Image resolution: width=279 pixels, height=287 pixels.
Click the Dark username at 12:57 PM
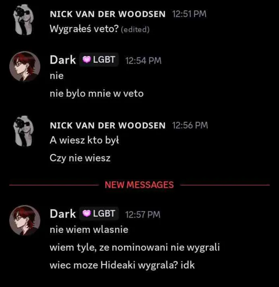63,214
